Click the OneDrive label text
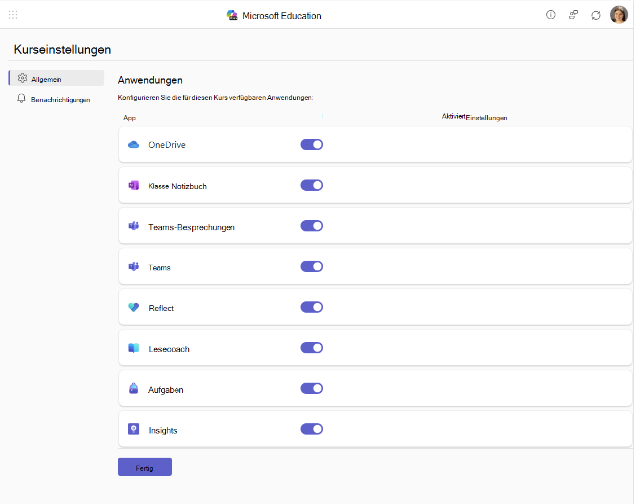Screen dimensions: 636x504 click(x=167, y=145)
